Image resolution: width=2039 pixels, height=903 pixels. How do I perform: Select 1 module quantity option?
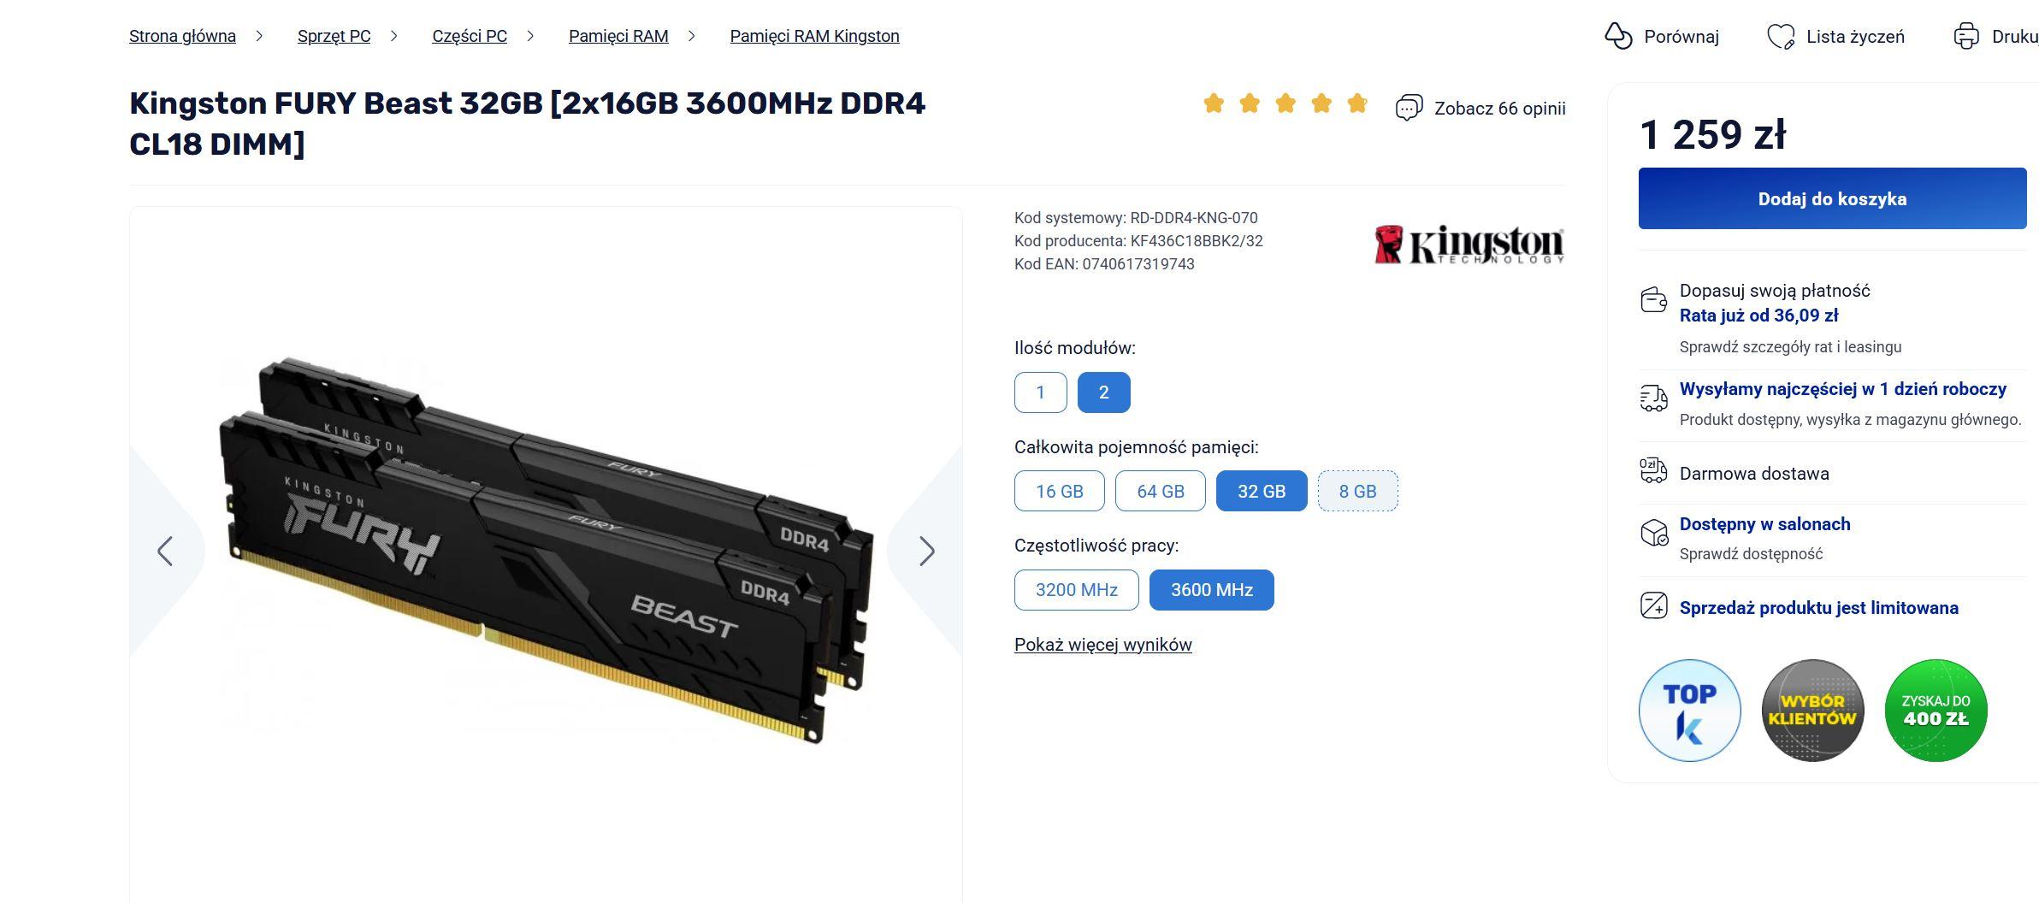[1041, 392]
